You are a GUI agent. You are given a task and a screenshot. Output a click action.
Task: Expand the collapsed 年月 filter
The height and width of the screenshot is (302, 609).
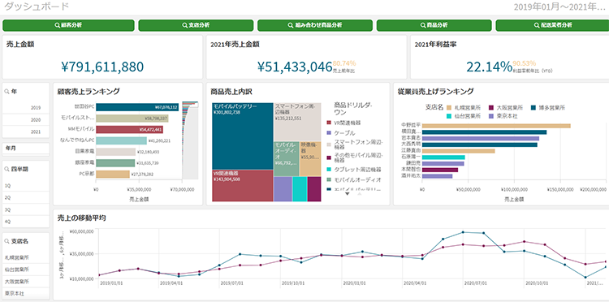pyautogui.click(x=26, y=149)
